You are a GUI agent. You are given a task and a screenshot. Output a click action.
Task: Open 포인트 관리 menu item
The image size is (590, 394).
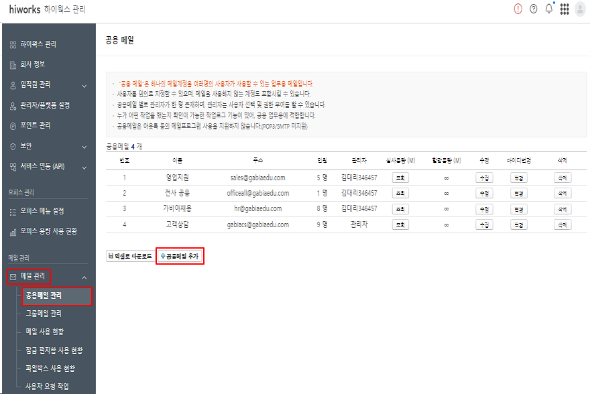click(36, 125)
